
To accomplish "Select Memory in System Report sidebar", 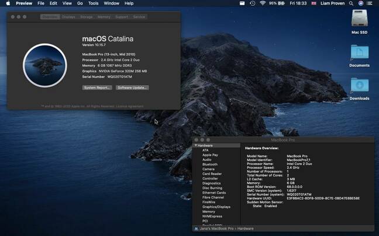I will pos(209,212).
